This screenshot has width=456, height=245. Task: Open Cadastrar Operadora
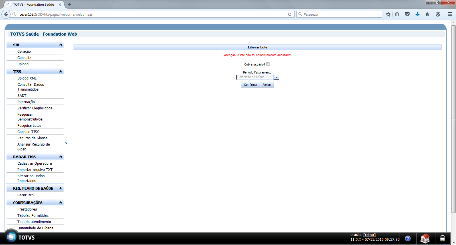pyautogui.click(x=35, y=164)
